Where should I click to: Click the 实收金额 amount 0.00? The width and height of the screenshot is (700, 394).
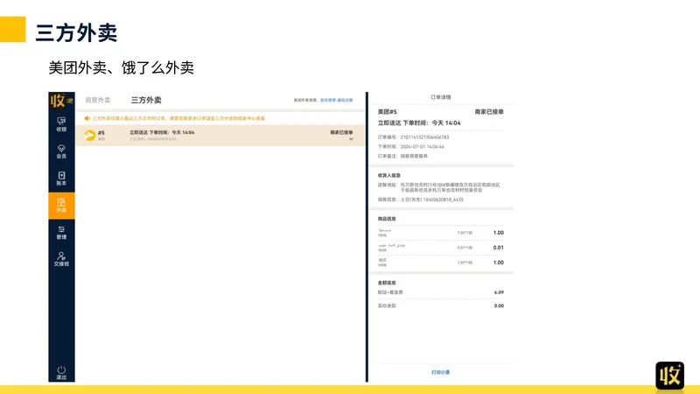point(499,306)
